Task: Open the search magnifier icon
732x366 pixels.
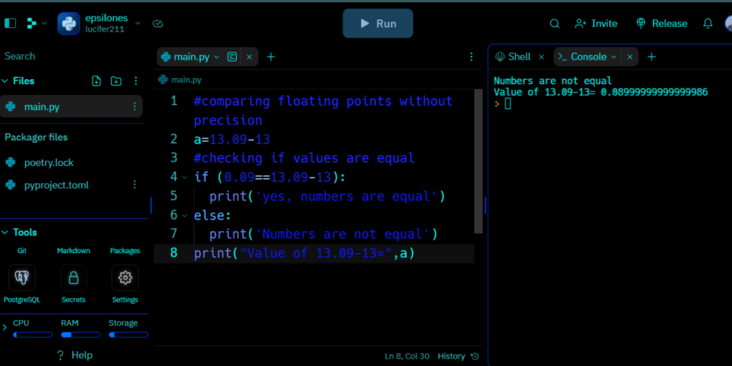Action: 555,24
